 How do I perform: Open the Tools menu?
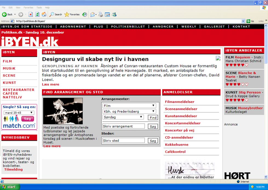pos(39,7)
